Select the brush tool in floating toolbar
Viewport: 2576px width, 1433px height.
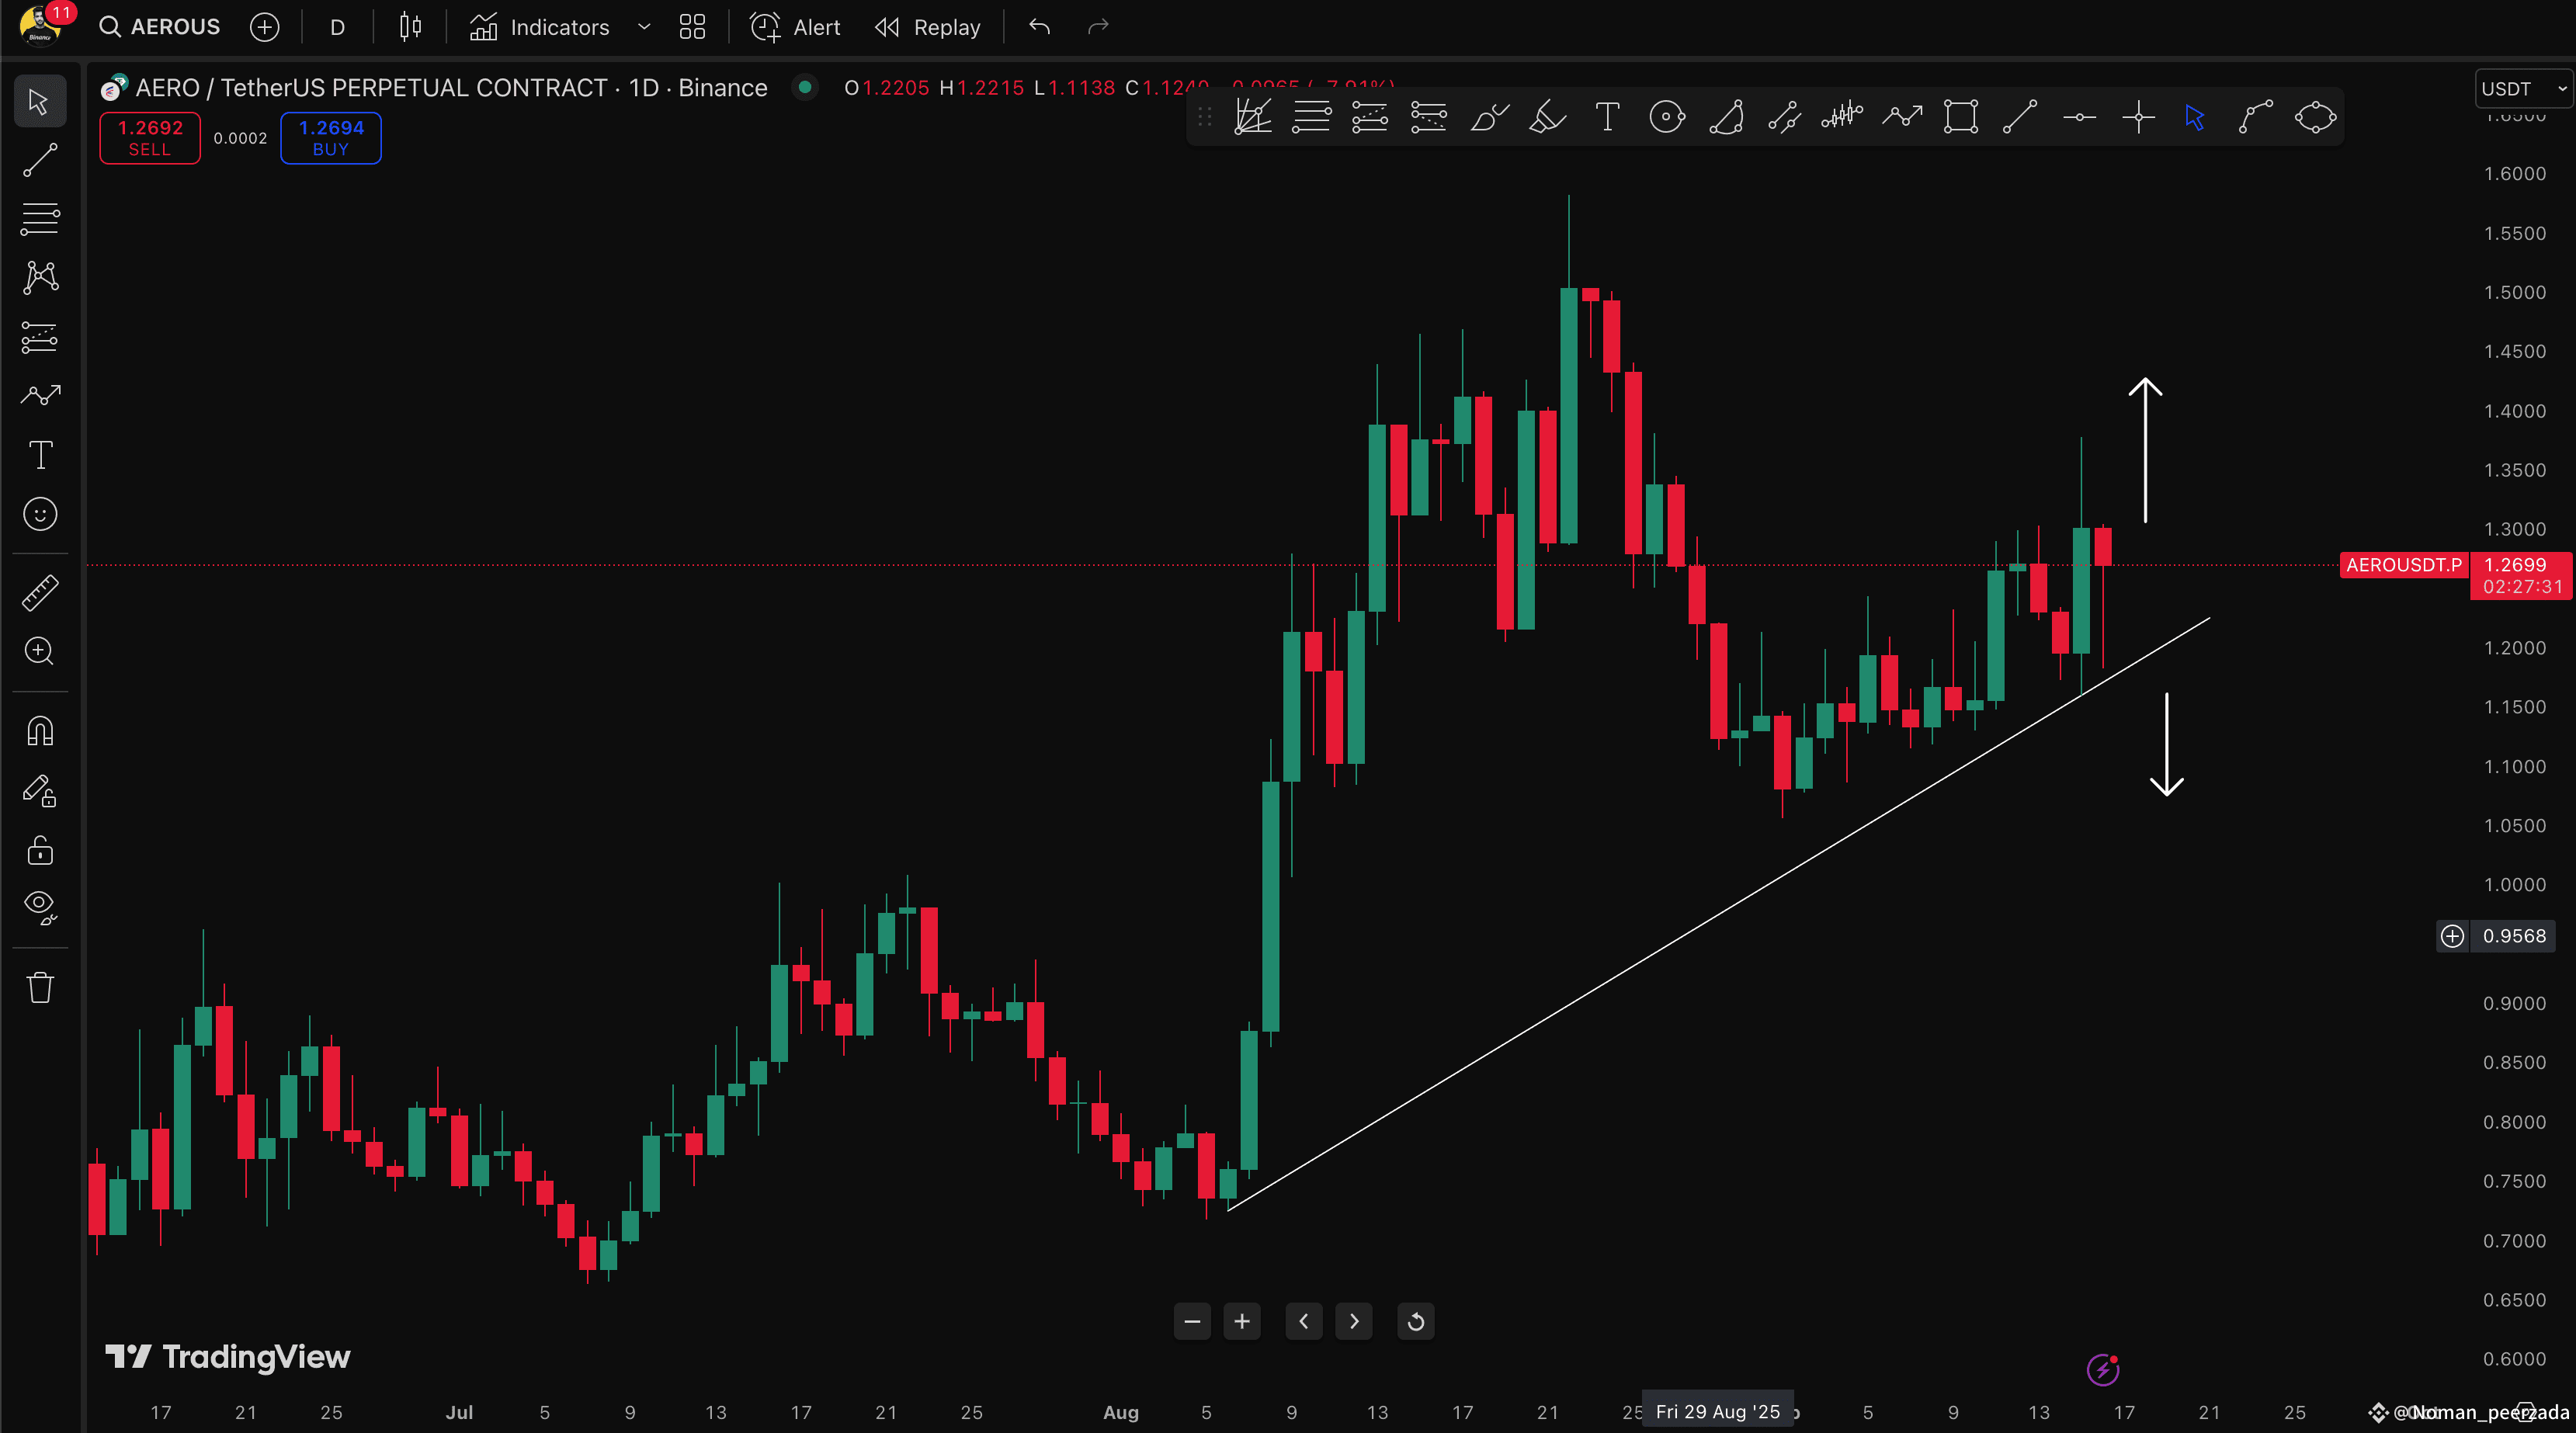click(x=1488, y=117)
